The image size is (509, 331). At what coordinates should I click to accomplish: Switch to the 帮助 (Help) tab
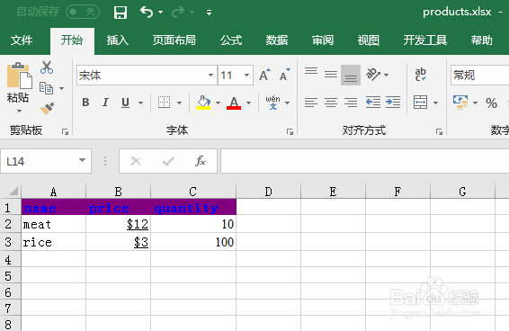(x=482, y=40)
